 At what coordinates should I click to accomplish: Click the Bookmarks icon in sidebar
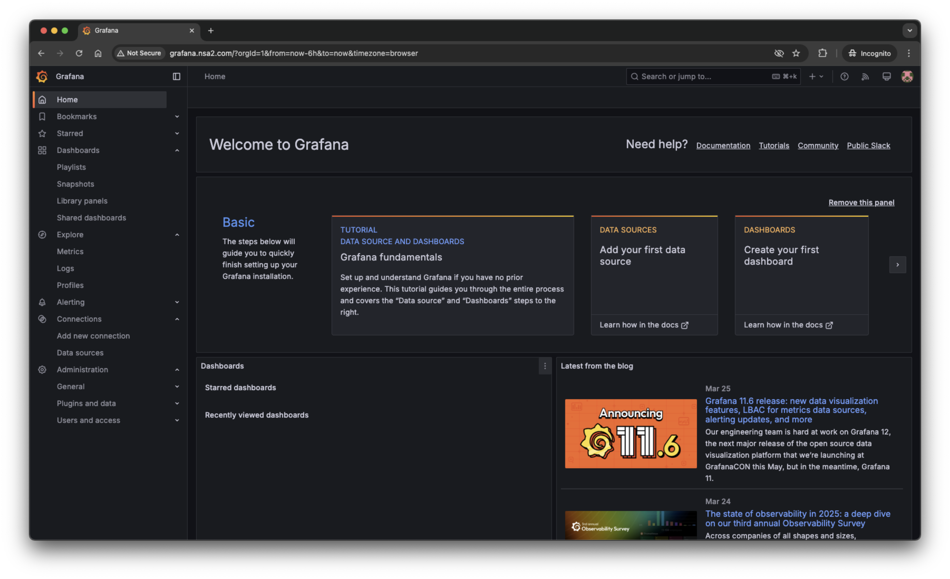[x=42, y=117]
